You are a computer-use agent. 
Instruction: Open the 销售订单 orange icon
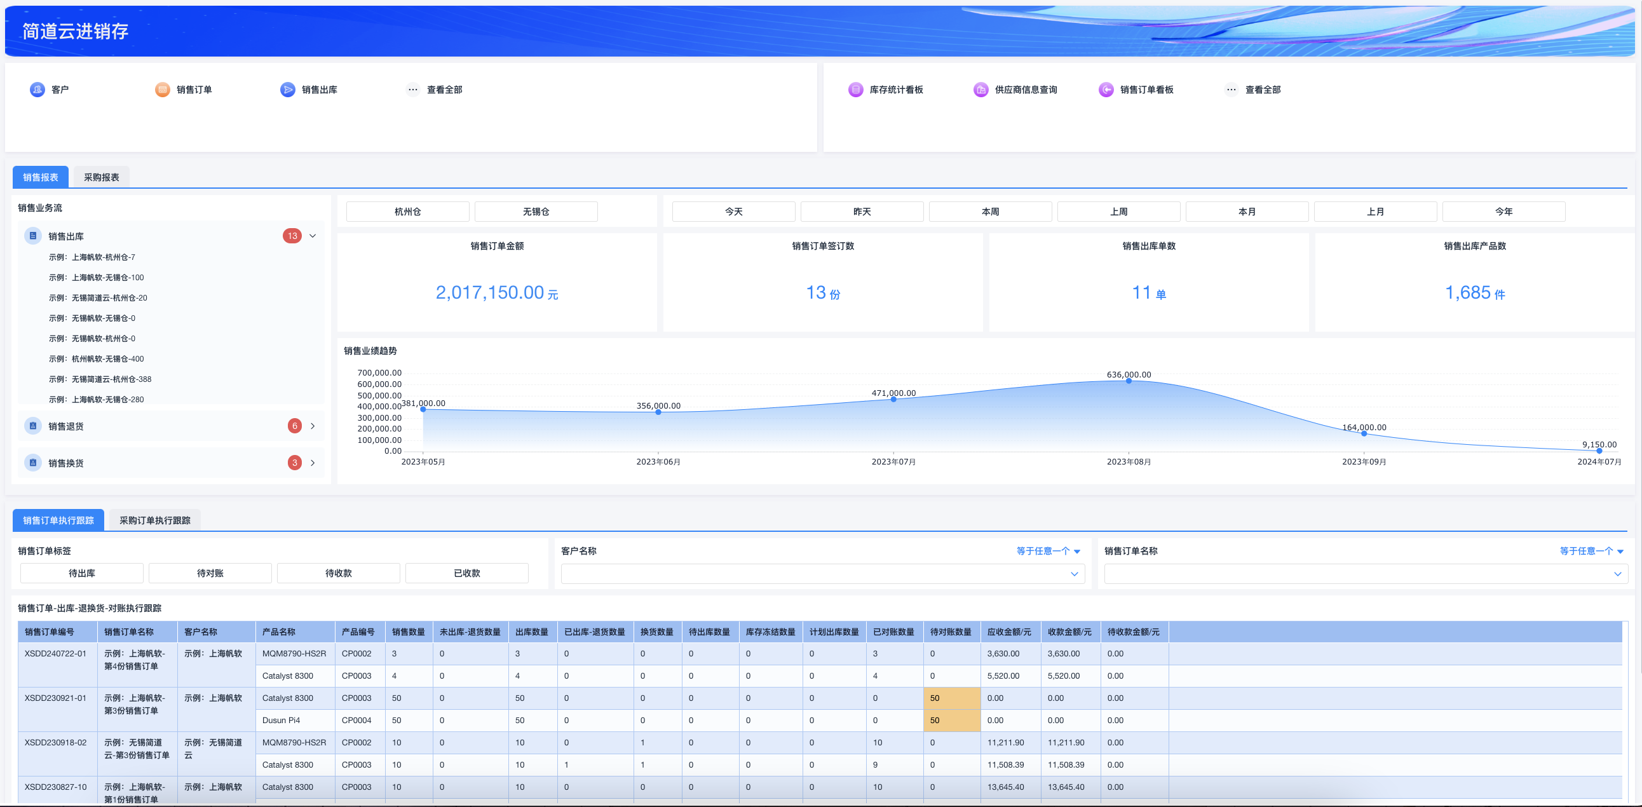[x=163, y=89]
